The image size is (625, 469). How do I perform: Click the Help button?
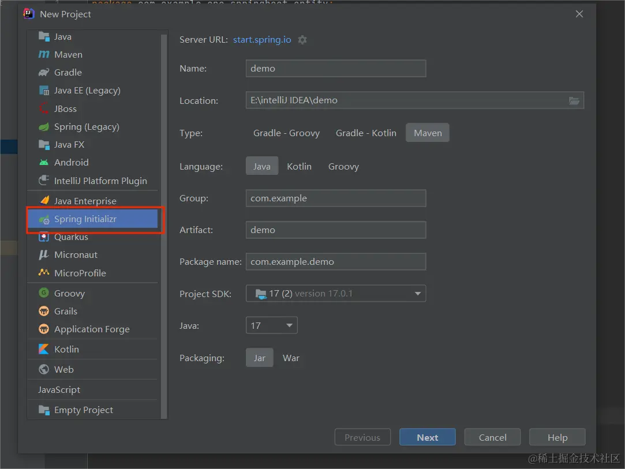coord(557,437)
